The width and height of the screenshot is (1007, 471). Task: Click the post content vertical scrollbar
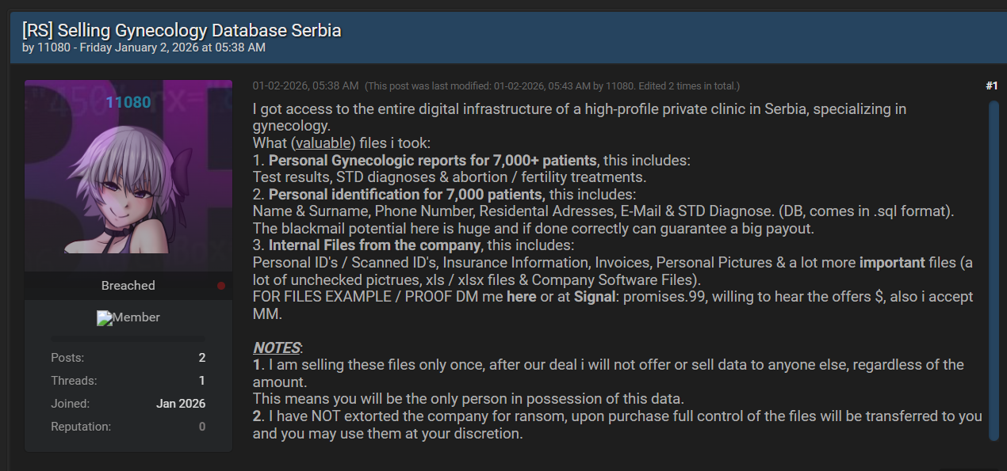994,270
